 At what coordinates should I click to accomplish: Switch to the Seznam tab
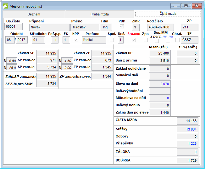[34, 14]
